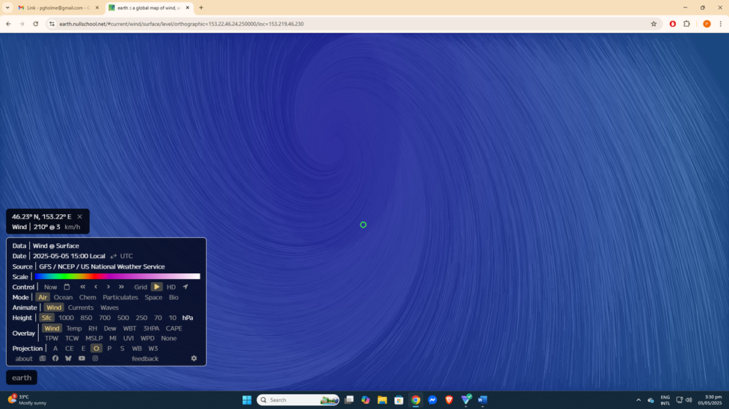Screen dimensions: 729x409
Task: Set overlay to None
Action: point(169,338)
